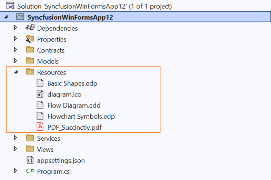Collapse the Resources folder
The width and height of the screenshot is (271, 180).
pos(16,72)
